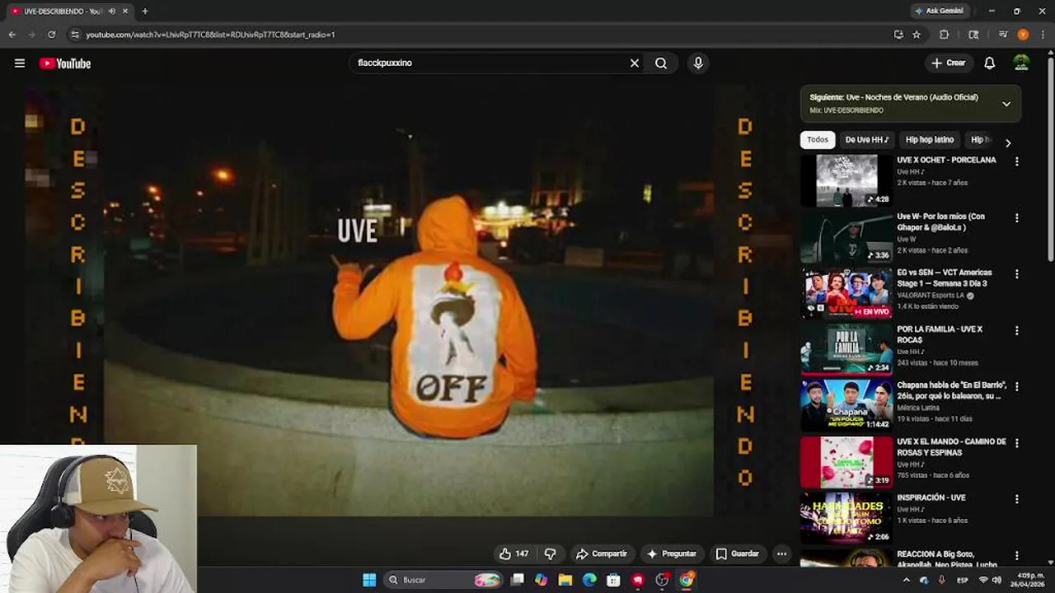The image size is (1055, 593).
Task: Reload the page
Action: coord(51,35)
